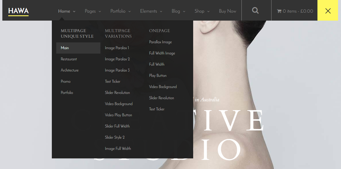The image size is (341, 169).
Task: Select the Architecture entry
Action: point(69,70)
